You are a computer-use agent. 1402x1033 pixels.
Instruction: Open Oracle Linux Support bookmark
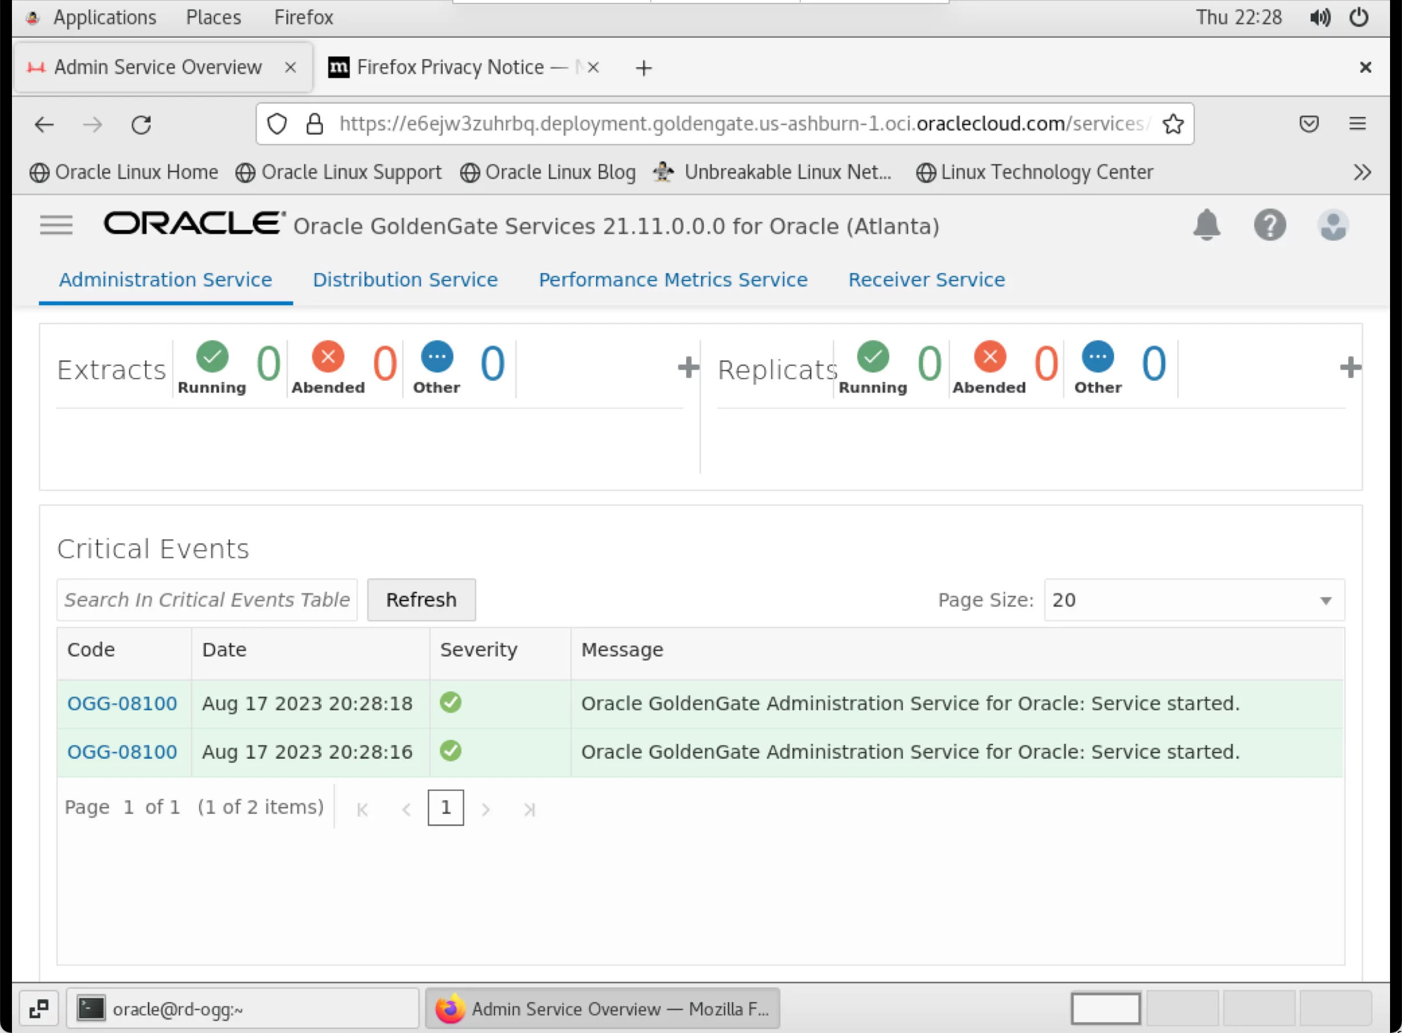[x=338, y=172]
